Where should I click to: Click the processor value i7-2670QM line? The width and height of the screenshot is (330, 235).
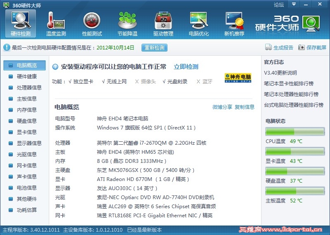151,143
